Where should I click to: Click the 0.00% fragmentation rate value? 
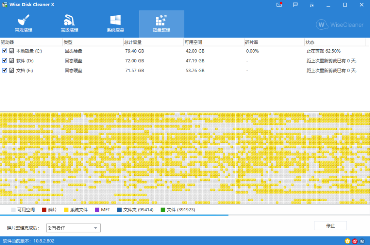252,51
